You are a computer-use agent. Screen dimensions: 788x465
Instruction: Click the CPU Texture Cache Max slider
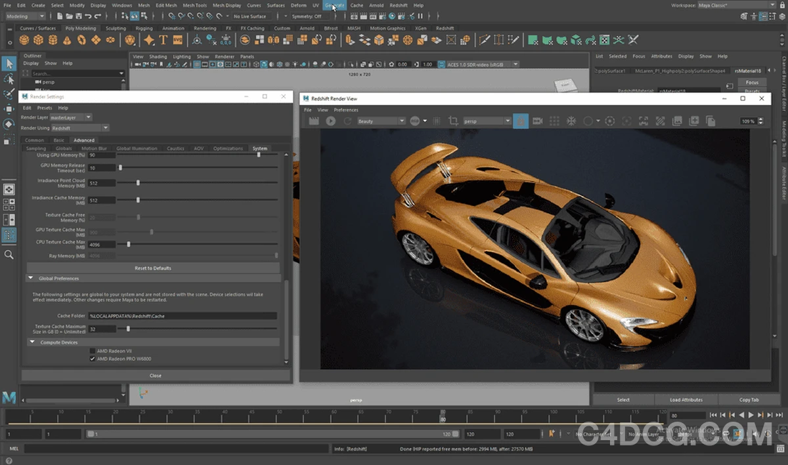click(x=128, y=245)
